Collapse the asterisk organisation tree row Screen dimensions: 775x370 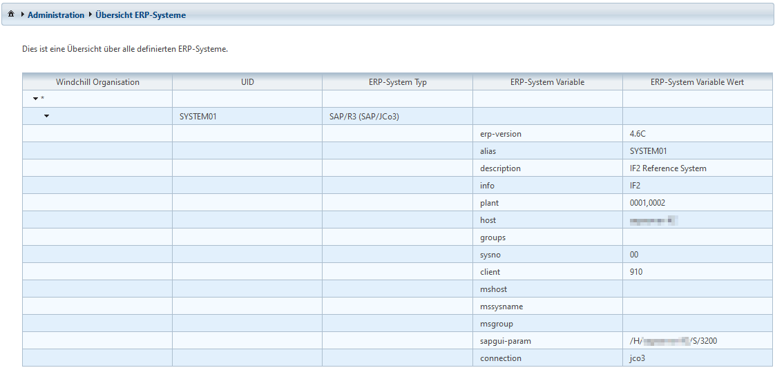(36, 99)
